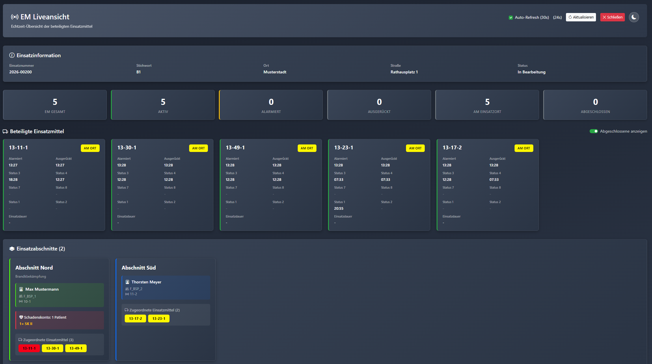Viewport: 652px width, 364px height.
Task: Click the person badge icon beside Max Mustermann
Action: pos(21,289)
